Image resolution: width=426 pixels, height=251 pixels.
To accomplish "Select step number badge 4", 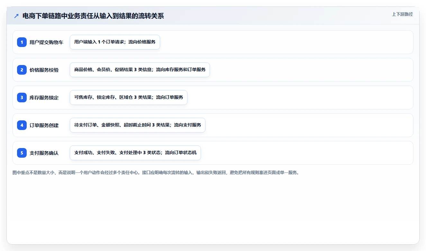I will (x=22, y=125).
